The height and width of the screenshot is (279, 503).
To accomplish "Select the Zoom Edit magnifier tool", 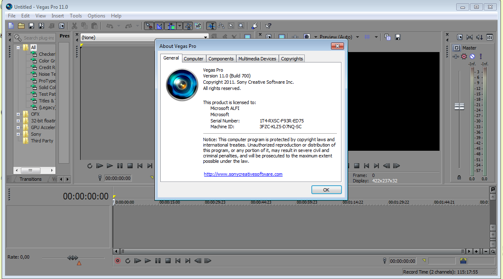I will coord(241,26).
